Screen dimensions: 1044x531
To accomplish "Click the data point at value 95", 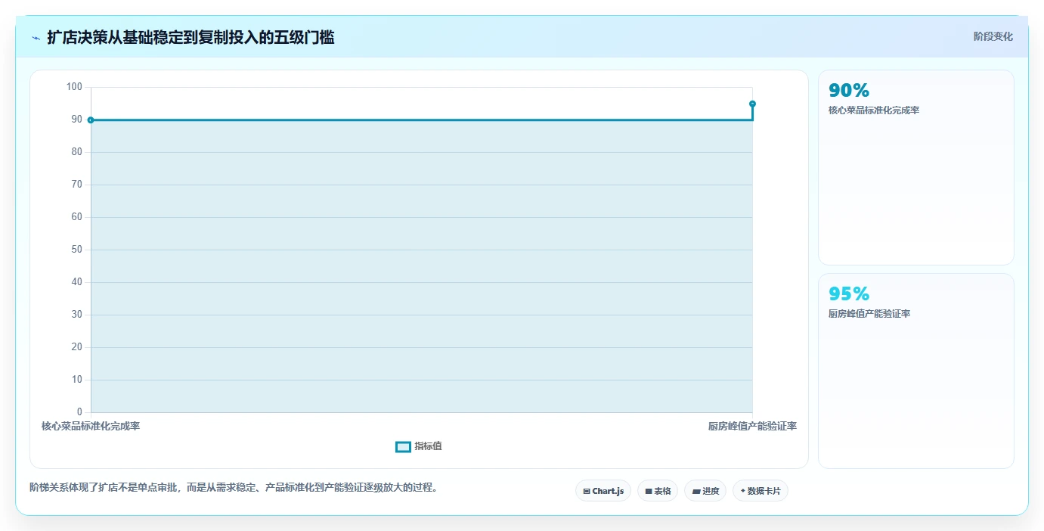I will (752, 104).
